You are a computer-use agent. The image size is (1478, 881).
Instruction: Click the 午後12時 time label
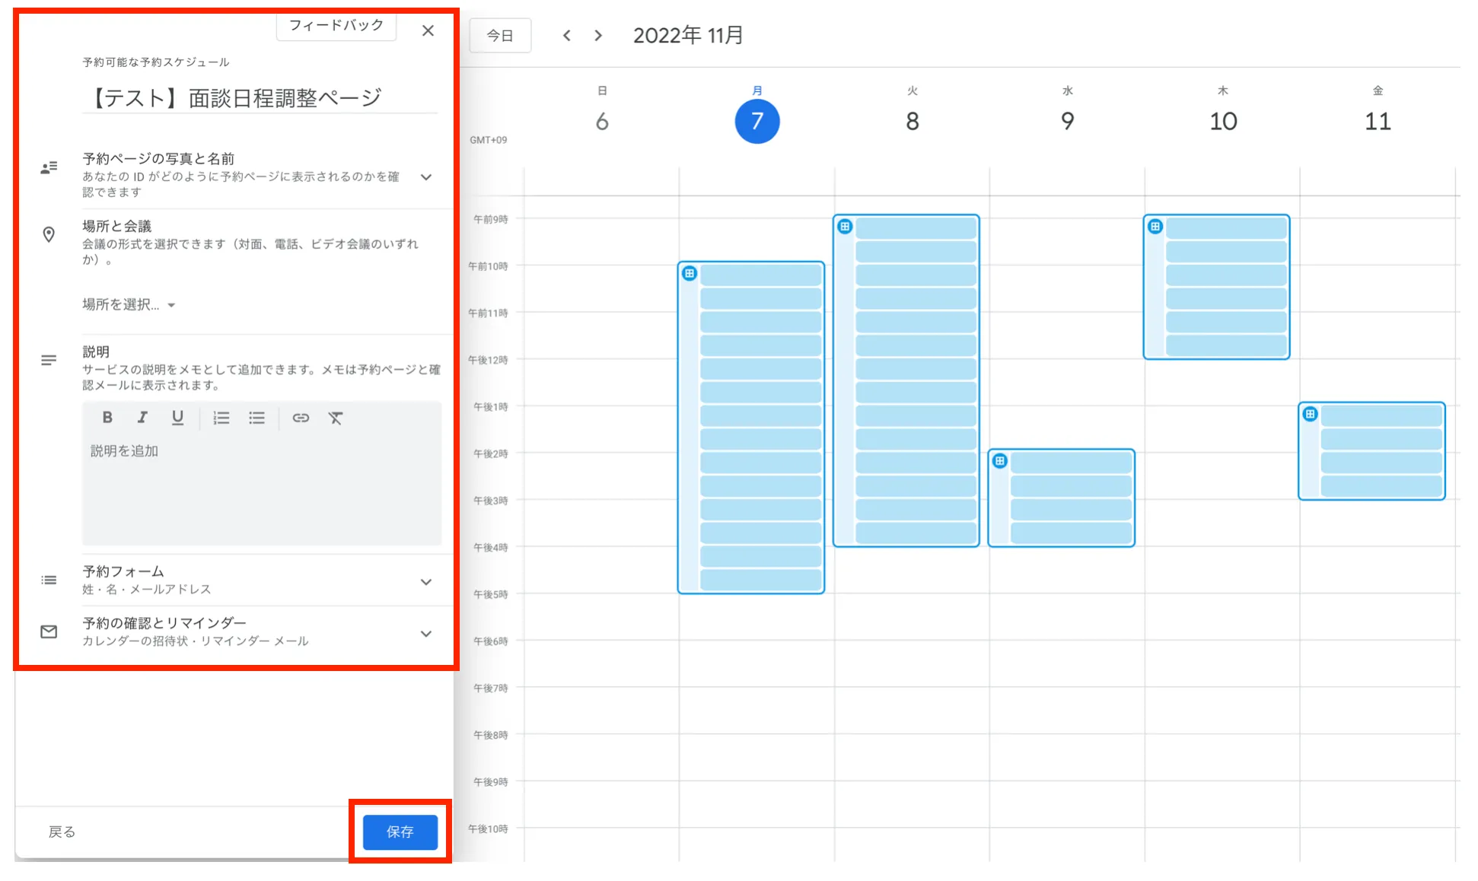pyautogui.click(x=488, y=360)
